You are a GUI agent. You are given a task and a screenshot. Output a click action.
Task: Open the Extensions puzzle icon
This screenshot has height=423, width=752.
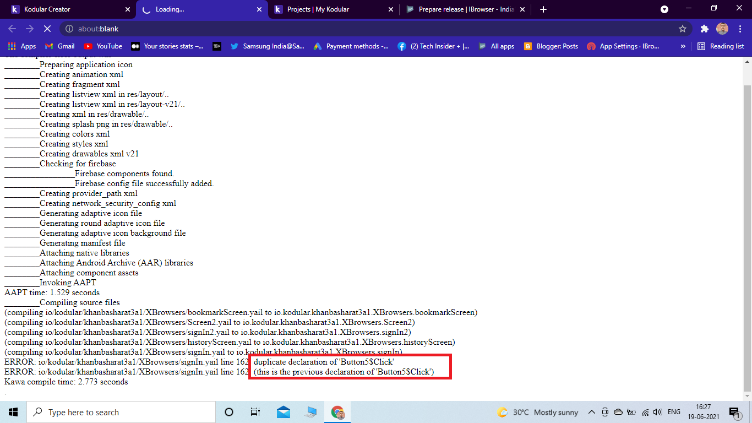coord(704,29)
